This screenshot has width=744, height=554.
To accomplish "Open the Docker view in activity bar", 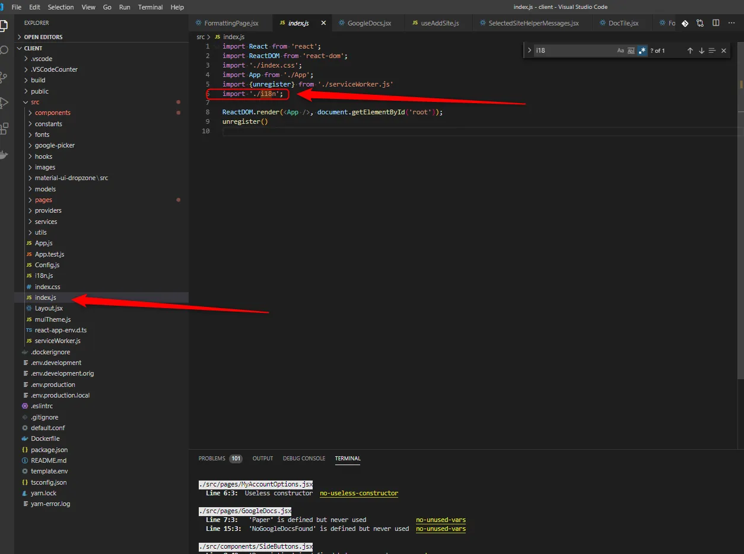I will (x=3, y=155).
